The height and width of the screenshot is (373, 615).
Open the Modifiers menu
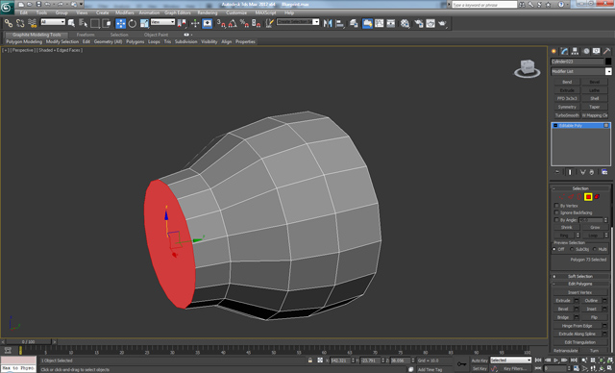click(124, 12)
